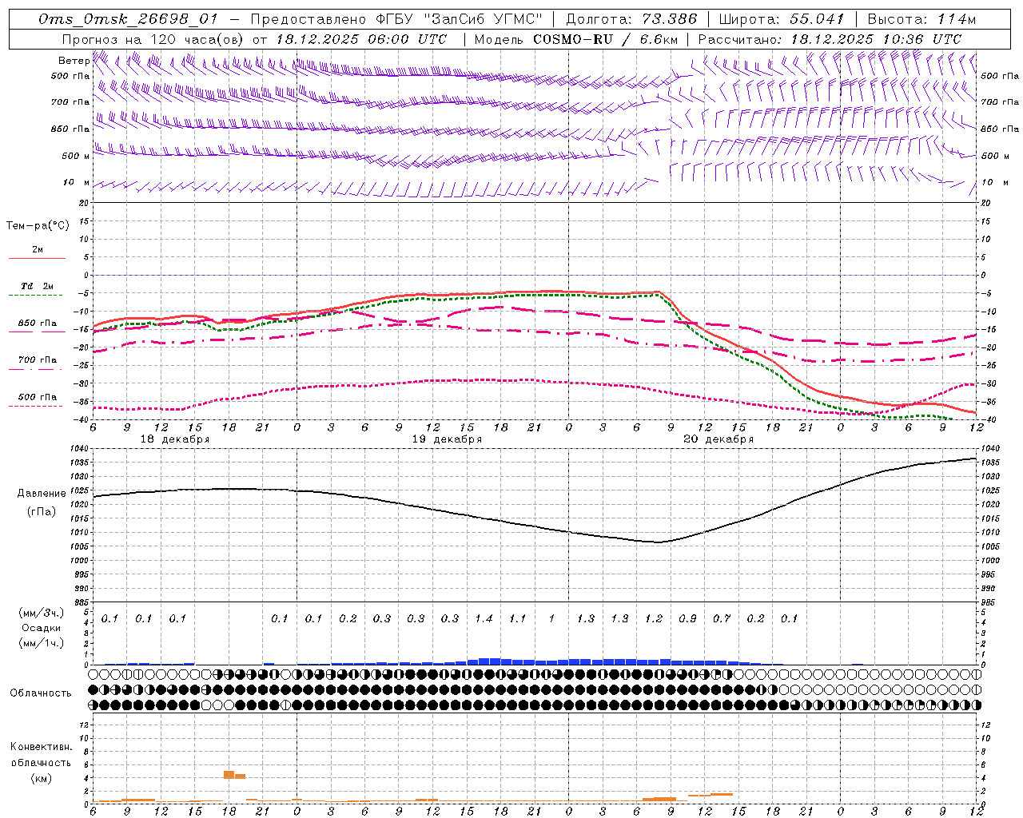This screenshot has height=818, width=1023.
Task: Click the solid line sample above the 2м legend
Action: click(37, 259)
